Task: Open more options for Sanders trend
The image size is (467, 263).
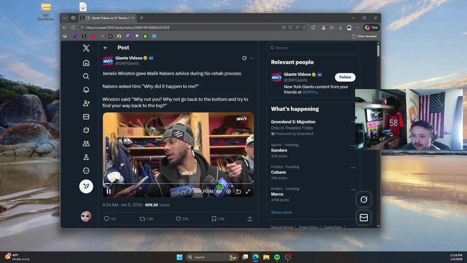Action: click(353, 146)
